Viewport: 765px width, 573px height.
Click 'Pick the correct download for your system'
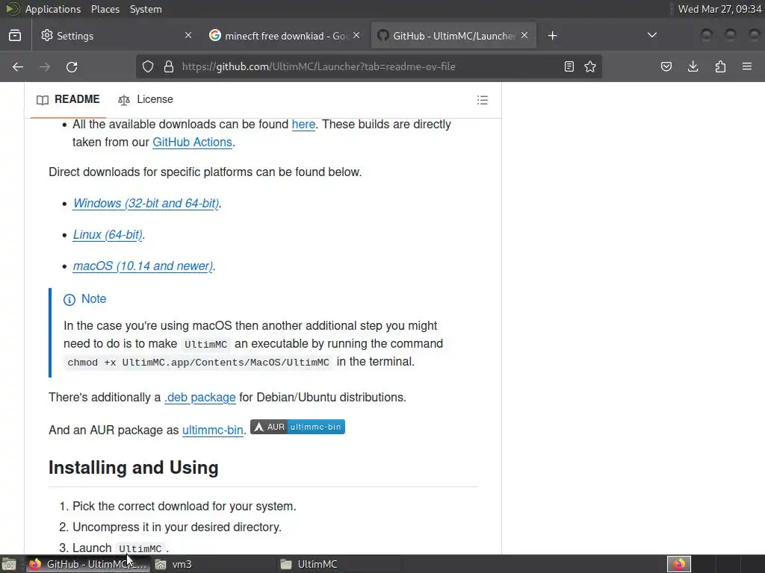tap(185, 507)
